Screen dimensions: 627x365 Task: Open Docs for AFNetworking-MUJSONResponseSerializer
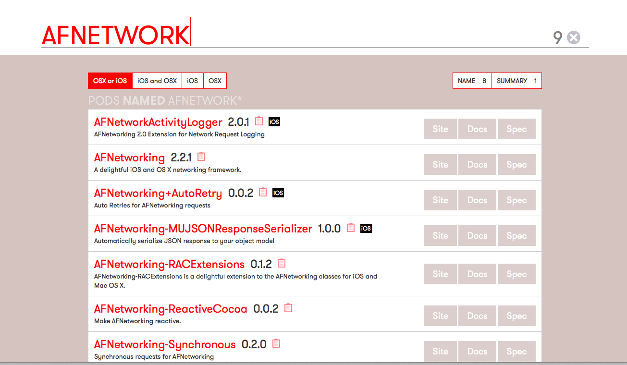(x=477, y=236)
